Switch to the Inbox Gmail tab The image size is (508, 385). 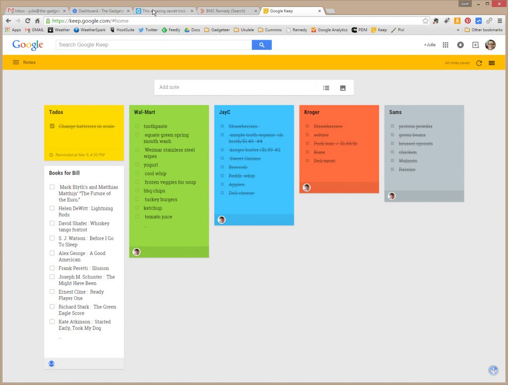(37, 11)
